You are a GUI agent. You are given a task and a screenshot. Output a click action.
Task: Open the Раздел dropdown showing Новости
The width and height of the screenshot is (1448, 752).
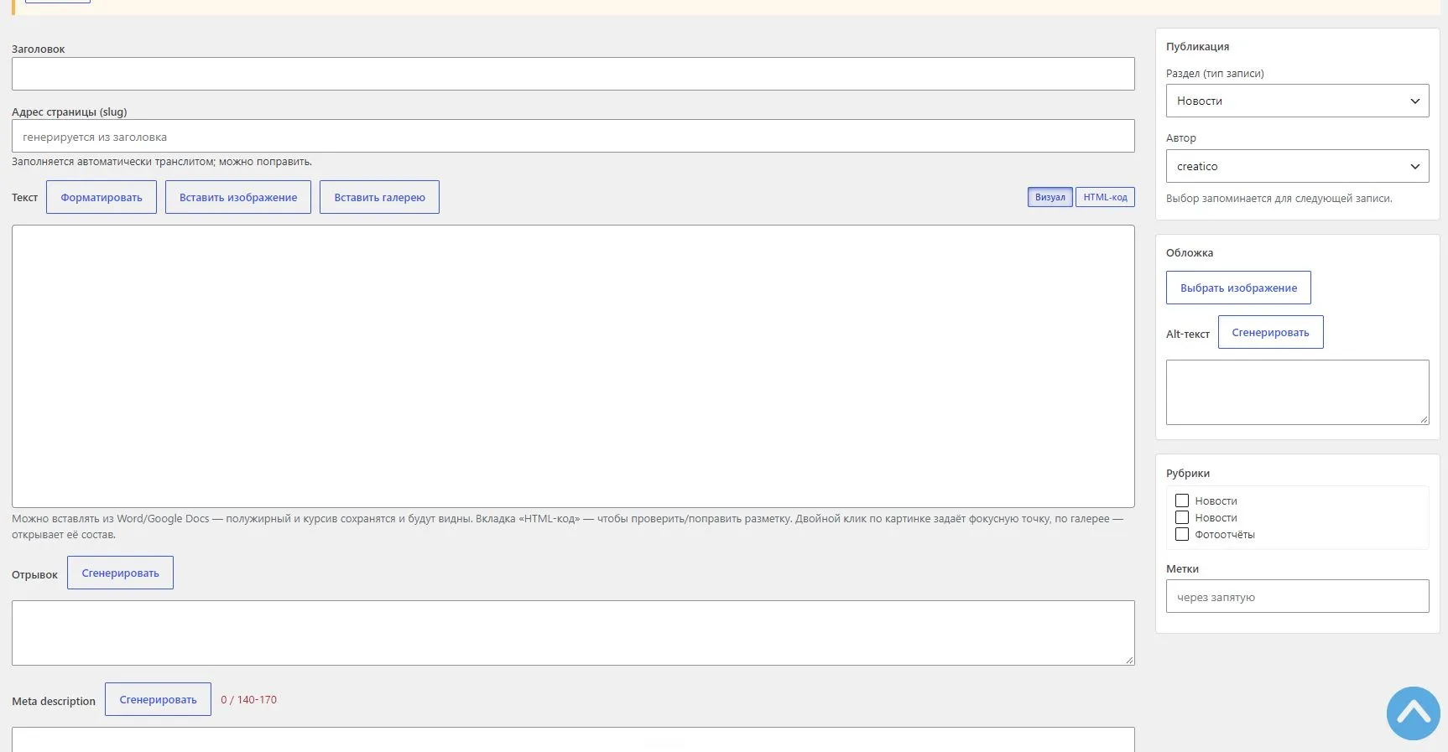click(x=1297, y=101)
